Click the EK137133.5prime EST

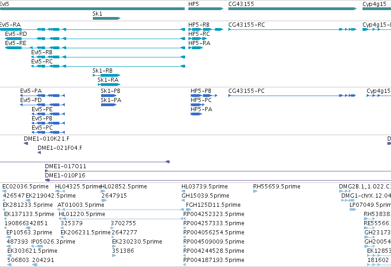click(x=5, y=219)
